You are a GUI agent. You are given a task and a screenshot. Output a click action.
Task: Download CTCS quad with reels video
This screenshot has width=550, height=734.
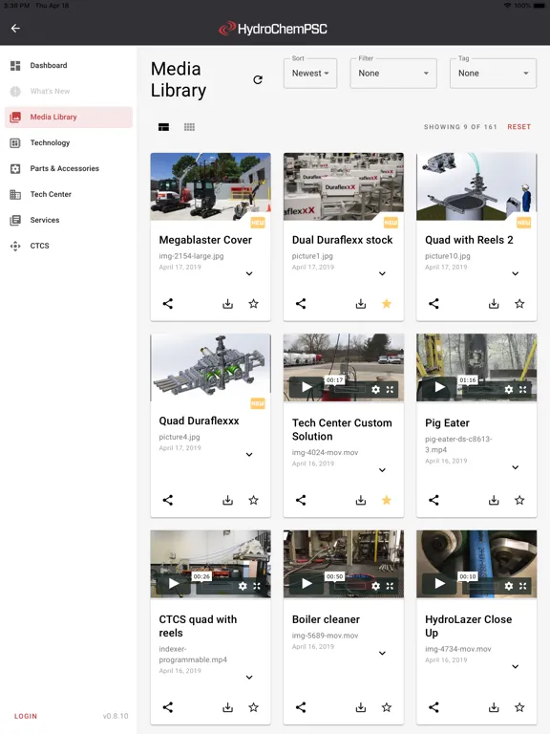pos(228,707)
